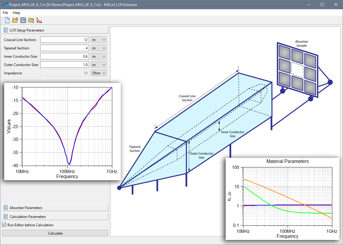Open the Help menu

click(x=16, y=13)
